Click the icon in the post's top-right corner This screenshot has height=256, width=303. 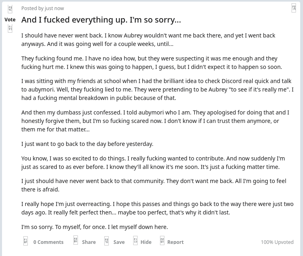pyautogui.click(x=294, y=8)
